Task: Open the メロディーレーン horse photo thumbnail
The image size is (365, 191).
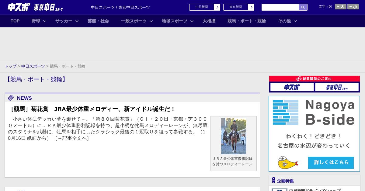Action: [x=234, y=136]
